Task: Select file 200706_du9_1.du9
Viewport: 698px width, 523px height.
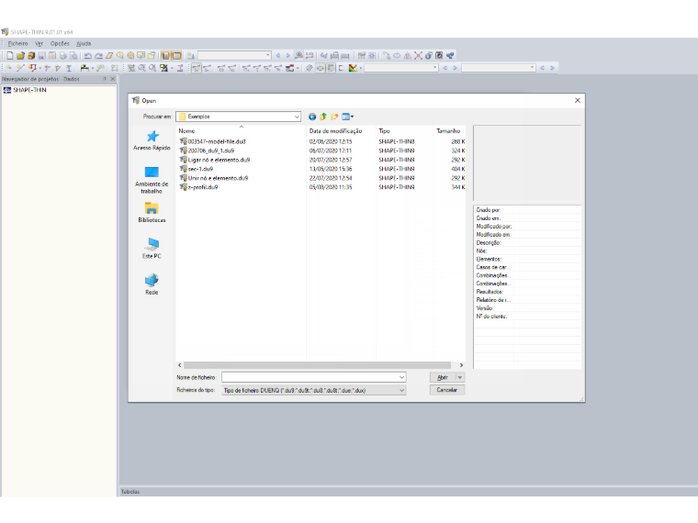Action: coord(207,150)
